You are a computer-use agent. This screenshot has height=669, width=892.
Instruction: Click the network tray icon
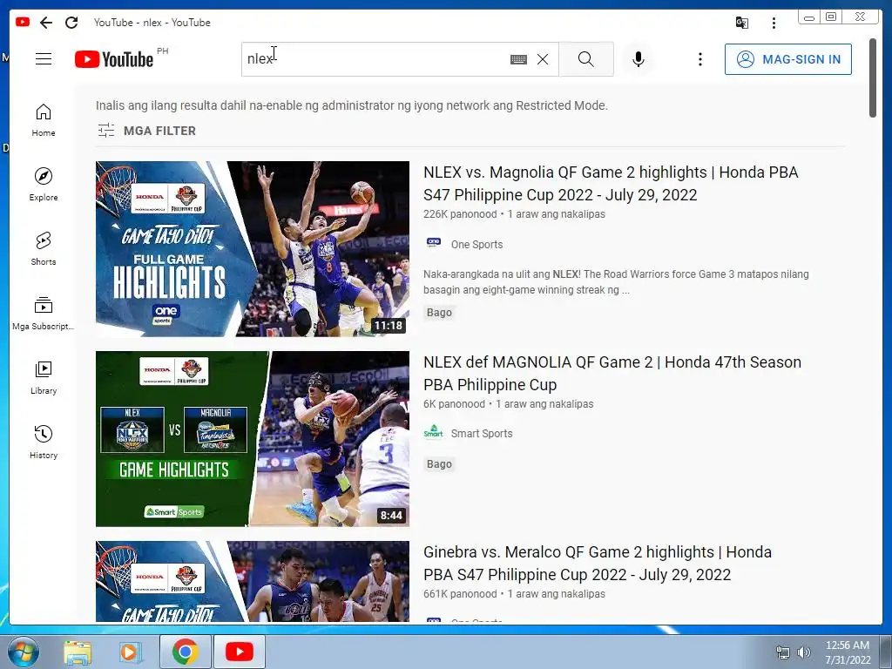[x=783, y=652]
